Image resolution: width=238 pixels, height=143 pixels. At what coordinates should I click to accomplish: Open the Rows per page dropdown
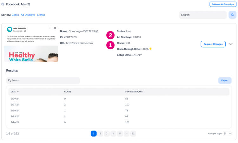pos(227,134)
